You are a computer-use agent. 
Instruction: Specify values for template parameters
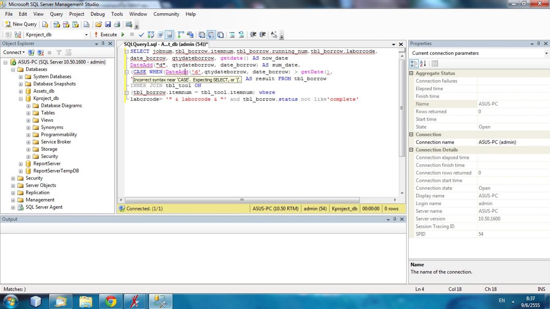[x=274, y=35]
